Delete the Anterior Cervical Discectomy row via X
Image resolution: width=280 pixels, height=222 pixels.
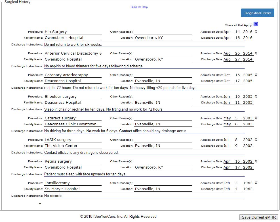[256, 53]
